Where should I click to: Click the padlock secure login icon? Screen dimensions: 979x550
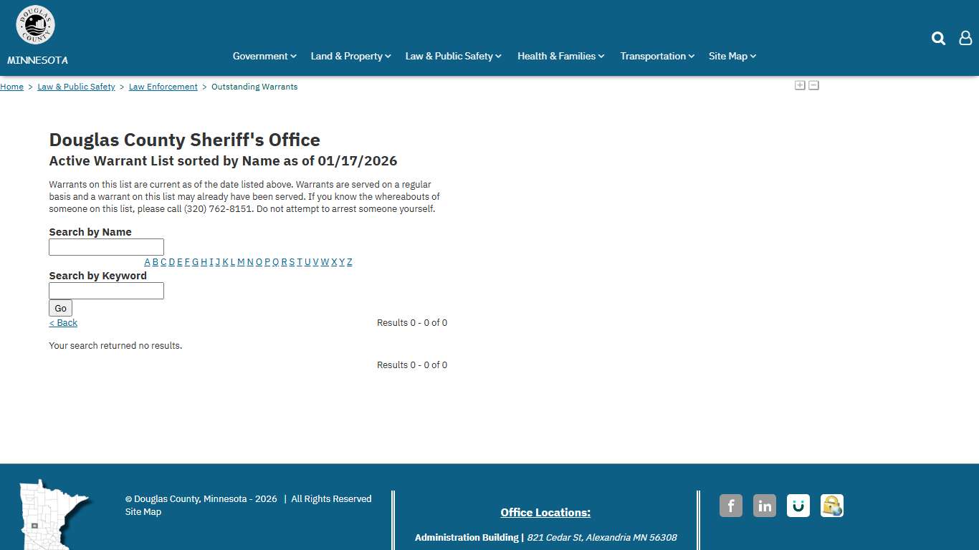[831, 506]
